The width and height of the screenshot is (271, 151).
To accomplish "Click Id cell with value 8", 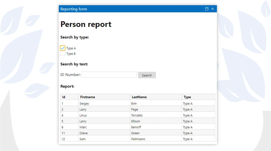I will click(70, 127).
